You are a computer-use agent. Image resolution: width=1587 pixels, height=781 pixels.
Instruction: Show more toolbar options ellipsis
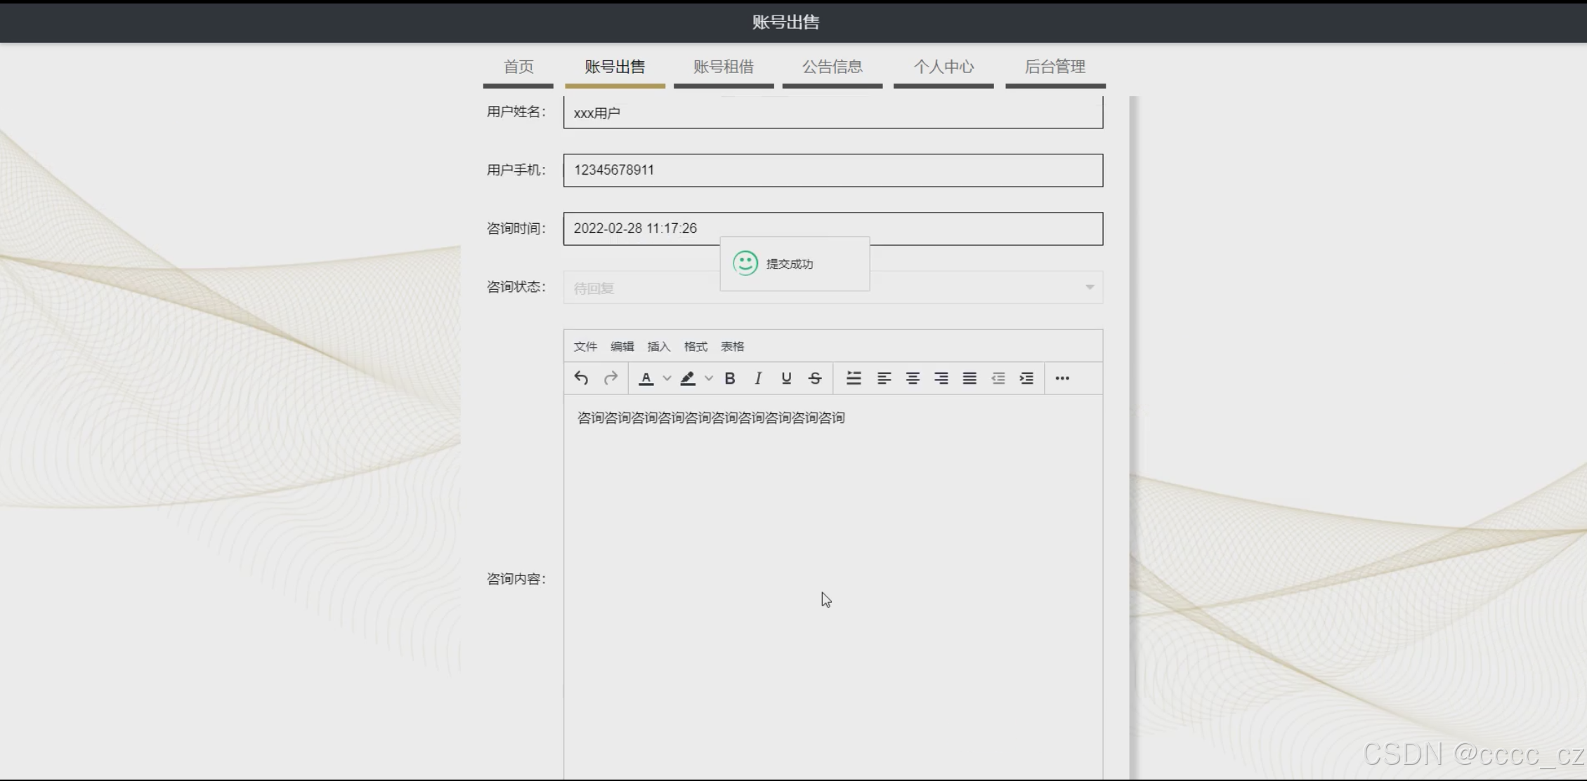tap(1062, 378)
